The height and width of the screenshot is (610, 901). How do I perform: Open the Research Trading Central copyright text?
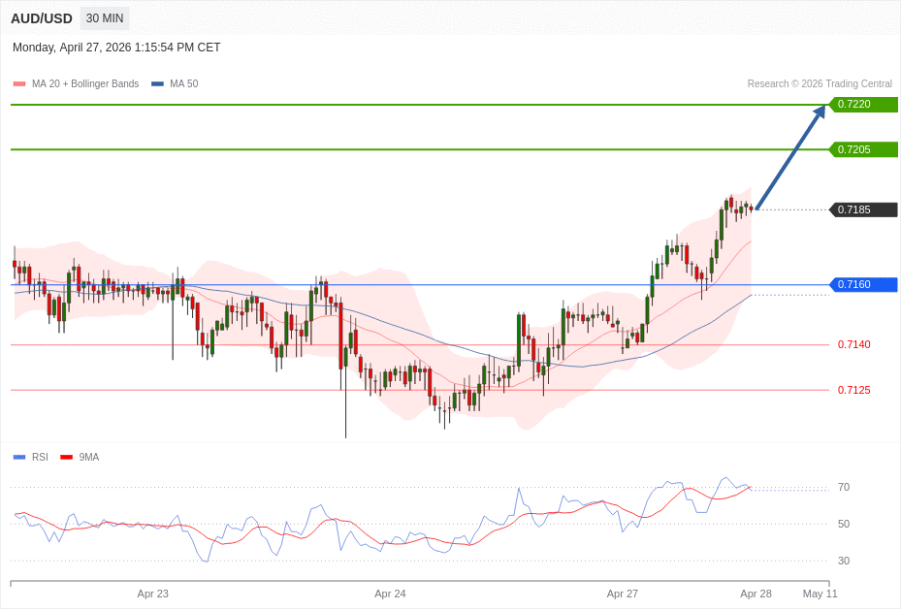click(820, 84)
